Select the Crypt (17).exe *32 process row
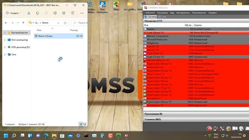Image resolution: width=249 pixels, height=140 pixels. point(196,57)
